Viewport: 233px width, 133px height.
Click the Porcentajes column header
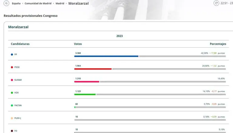(x=218, y=44)
